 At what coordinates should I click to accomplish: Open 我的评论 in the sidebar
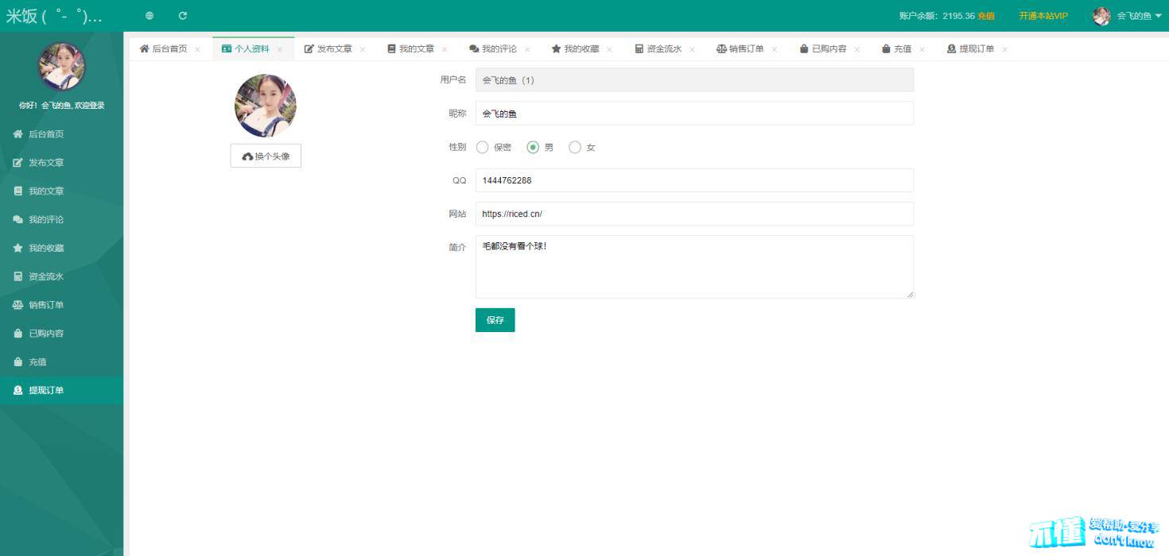point(45,219)
